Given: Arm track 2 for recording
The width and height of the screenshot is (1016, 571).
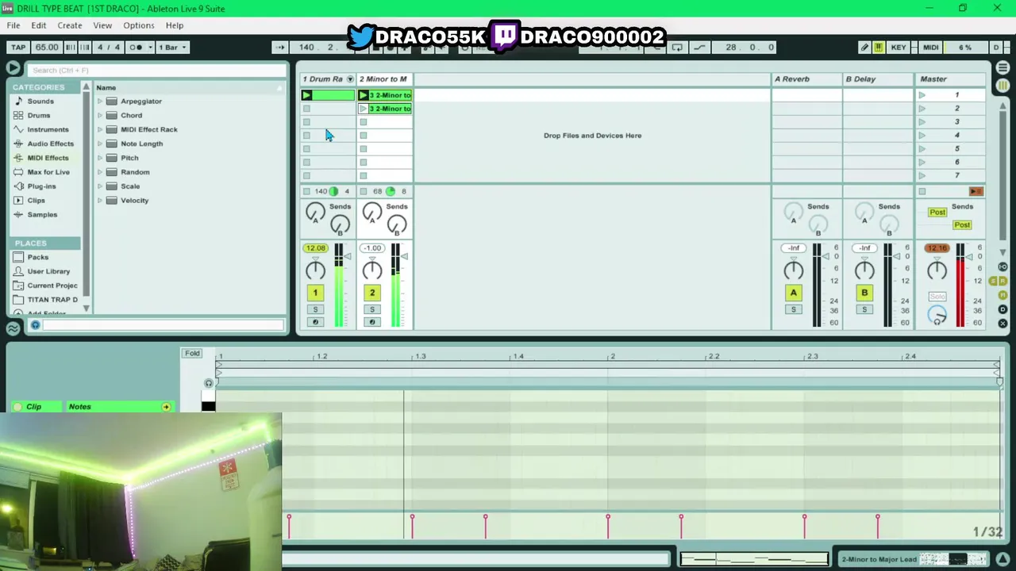Looking at the screenshot, I should pos(371,322).
